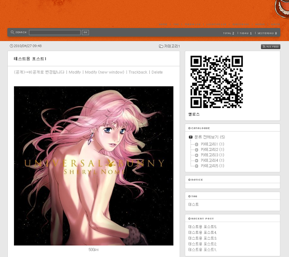Image resolution: width=289 pixels, height=257 pixels.
Task: Click the Delete post link
Action: pyautogui.click(x=157, y=72)
